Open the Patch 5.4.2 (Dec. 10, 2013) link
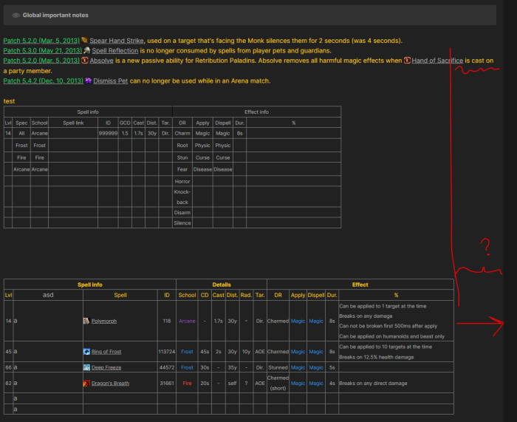This screenshot has height=422, width=517. click(x=42, y=81)
